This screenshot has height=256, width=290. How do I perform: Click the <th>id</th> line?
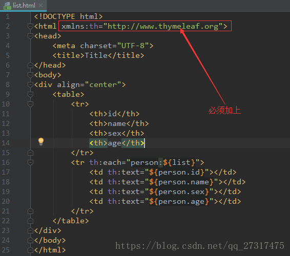coord(114,114)
